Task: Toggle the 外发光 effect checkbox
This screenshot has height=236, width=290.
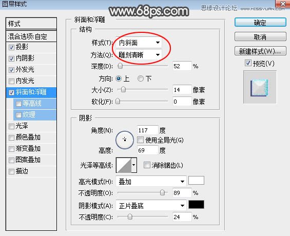Action: (x=11, y=70)
